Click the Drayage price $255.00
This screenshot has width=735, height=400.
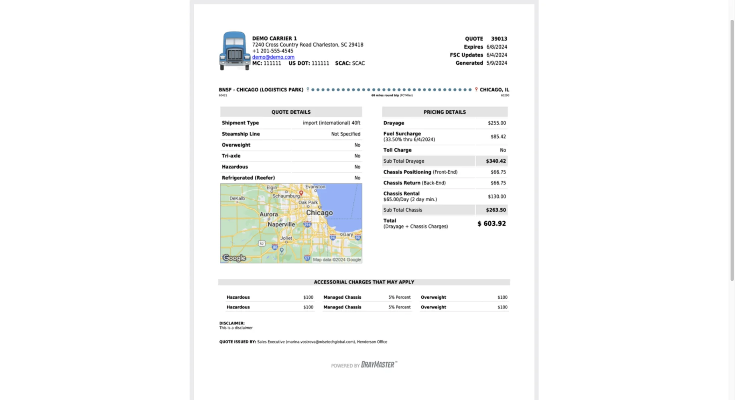[x=497, y=123]
